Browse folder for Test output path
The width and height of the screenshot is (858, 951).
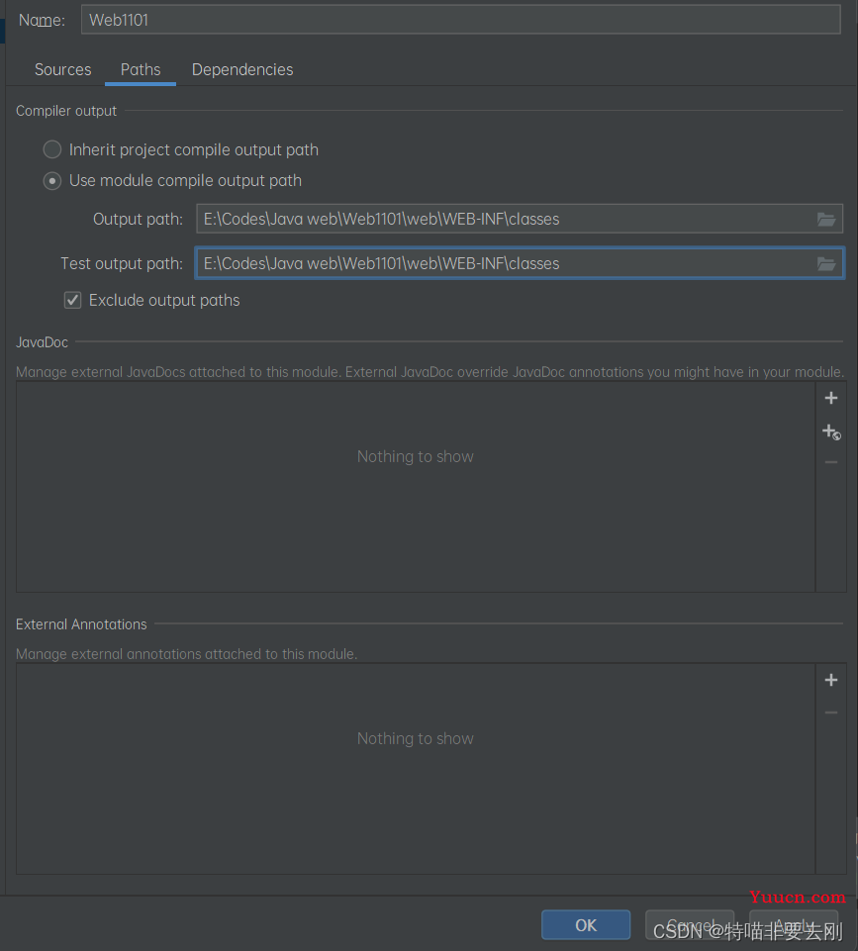click(x=826, y=264)
